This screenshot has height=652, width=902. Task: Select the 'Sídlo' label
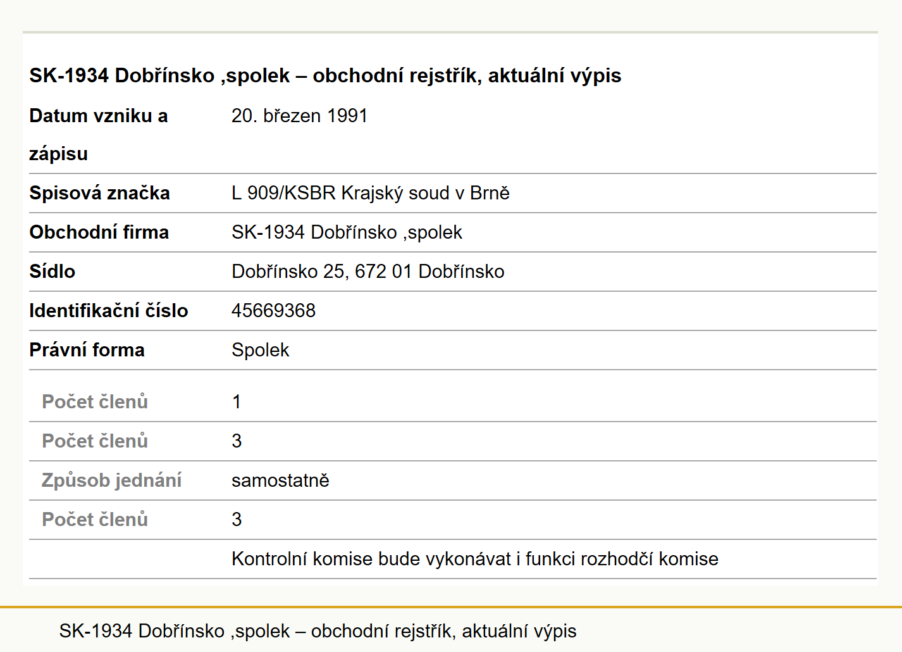click(x=52, y=272)
